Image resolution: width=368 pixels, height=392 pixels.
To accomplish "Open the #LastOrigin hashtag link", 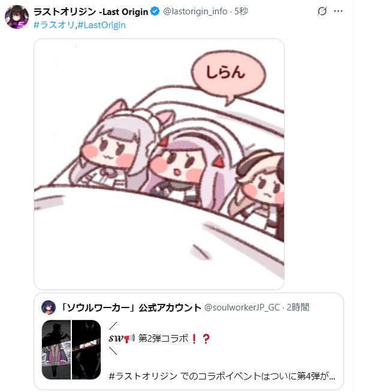I will click(101, 25).
